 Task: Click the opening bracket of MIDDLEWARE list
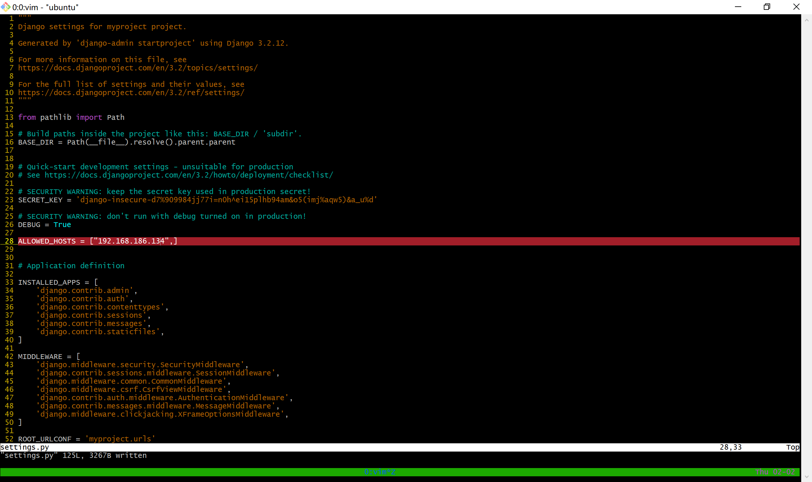[78, 357]
